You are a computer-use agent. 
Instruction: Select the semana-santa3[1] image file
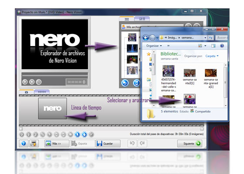coord(190,77)
